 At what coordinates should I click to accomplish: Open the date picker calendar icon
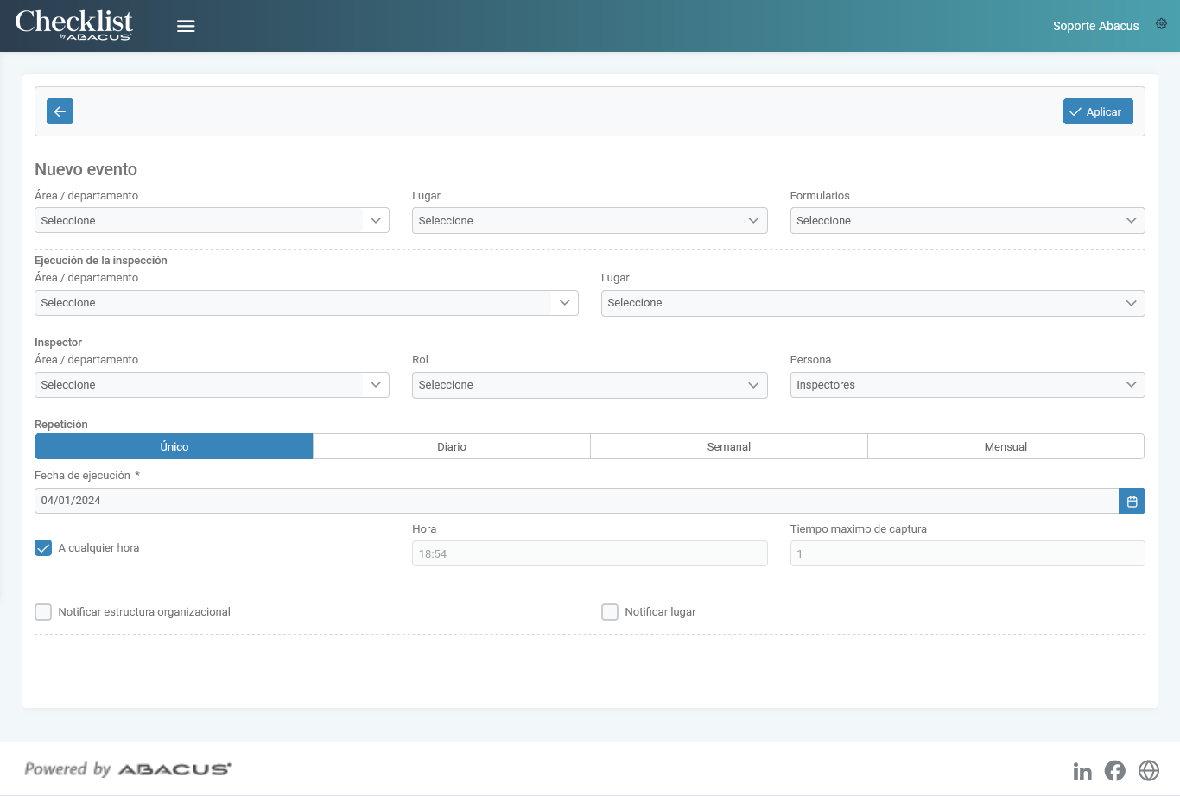(1132, 501)
